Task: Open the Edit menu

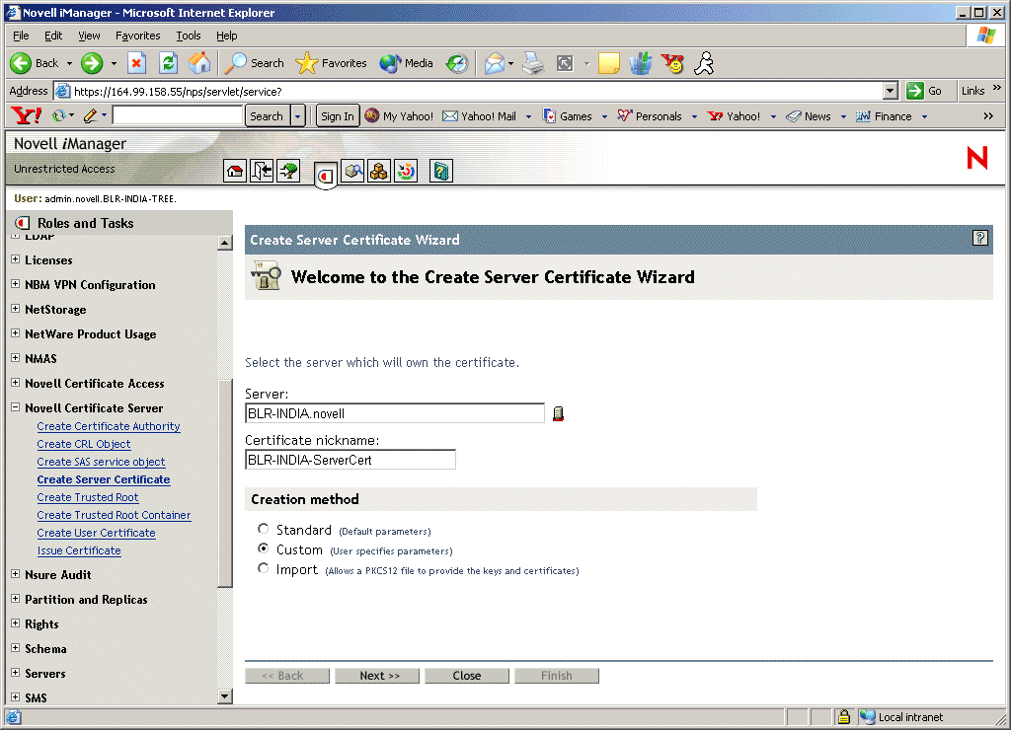Action: coord(53,36)
